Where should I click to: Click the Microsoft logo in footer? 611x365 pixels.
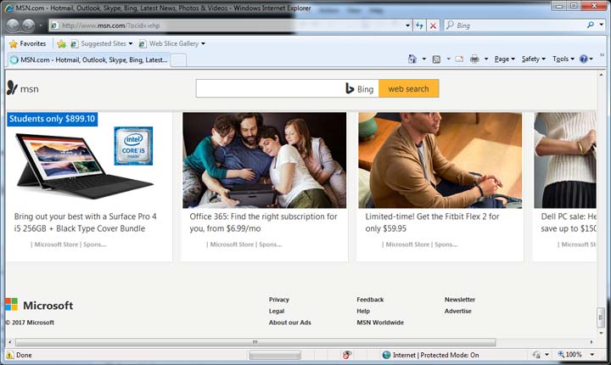(x=39, y=305)
